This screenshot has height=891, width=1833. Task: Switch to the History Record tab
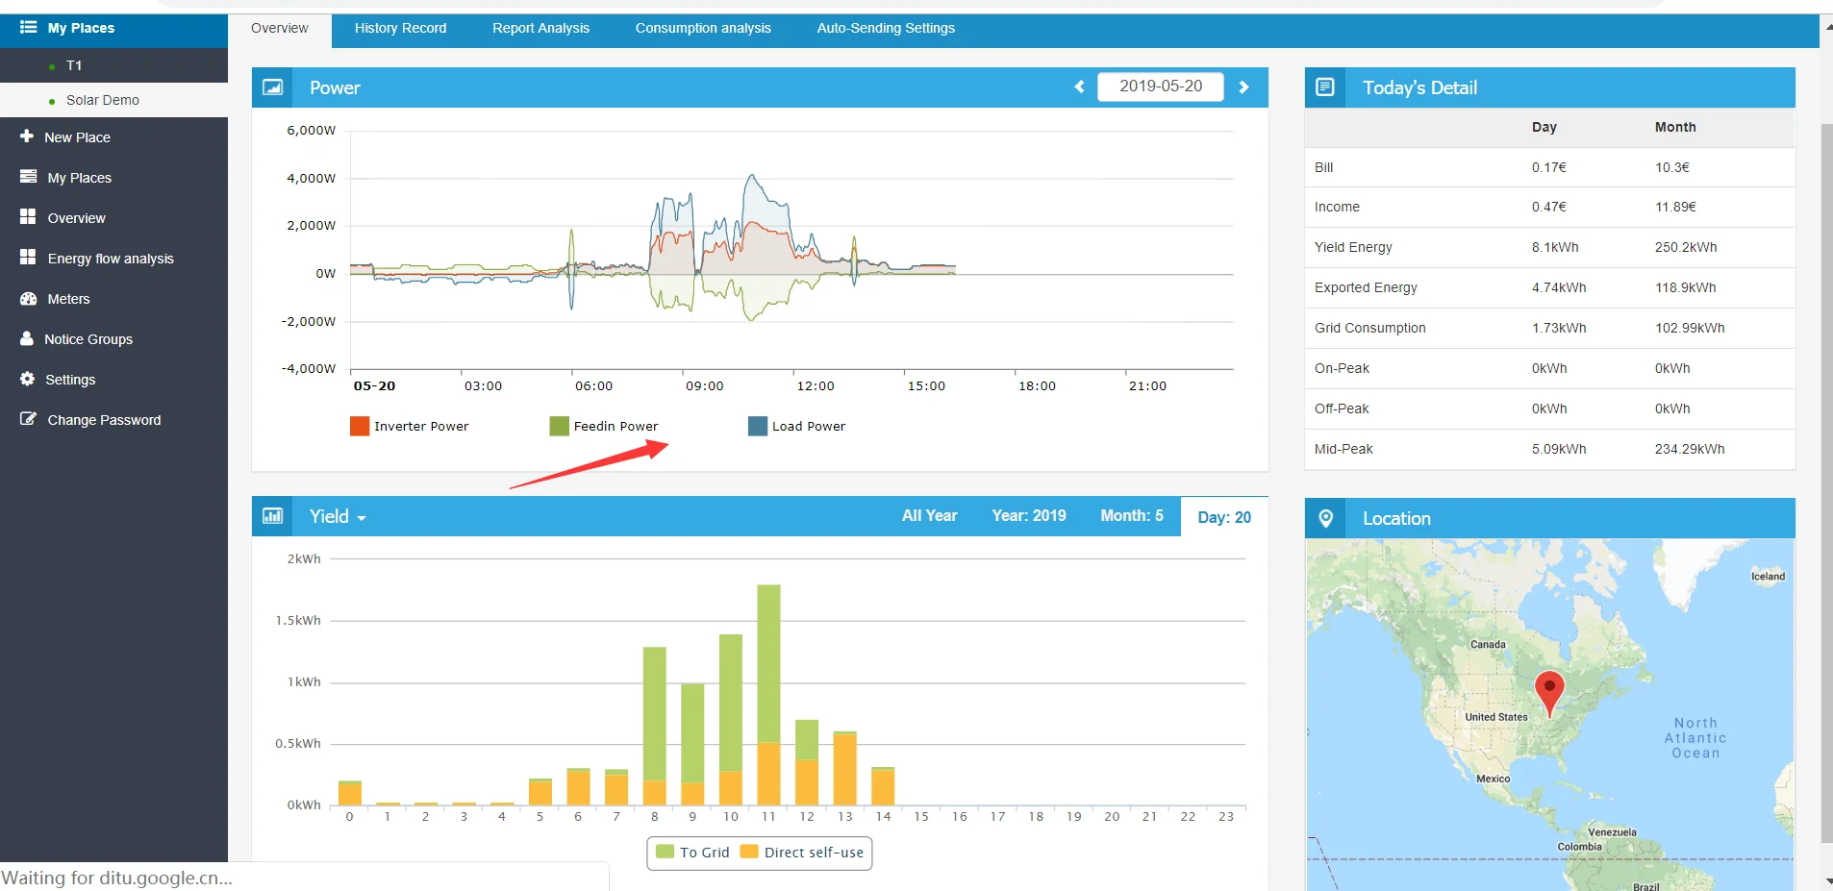coord(400,28)
